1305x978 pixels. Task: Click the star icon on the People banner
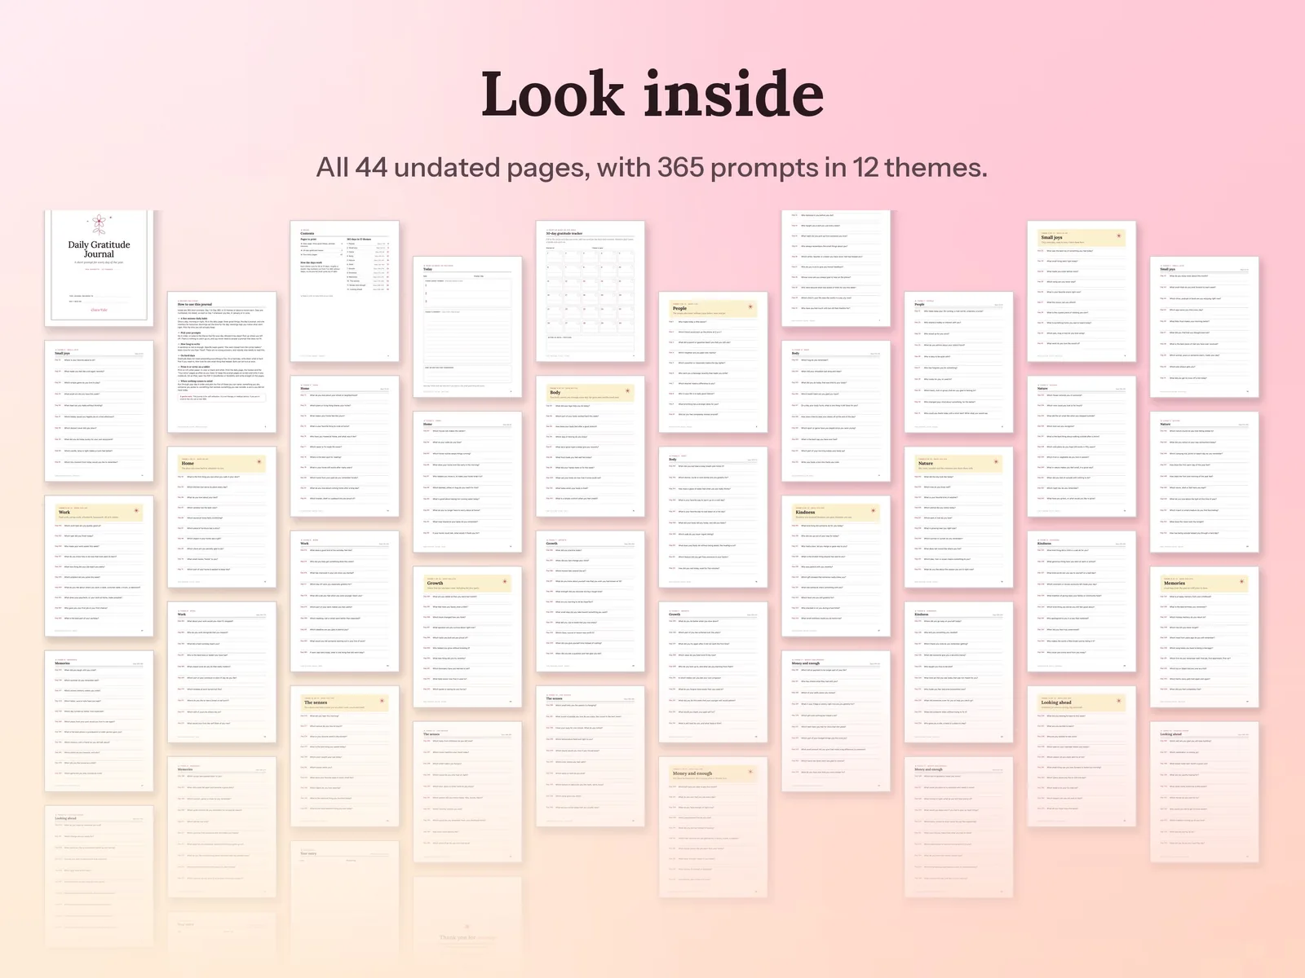point(750,307)
